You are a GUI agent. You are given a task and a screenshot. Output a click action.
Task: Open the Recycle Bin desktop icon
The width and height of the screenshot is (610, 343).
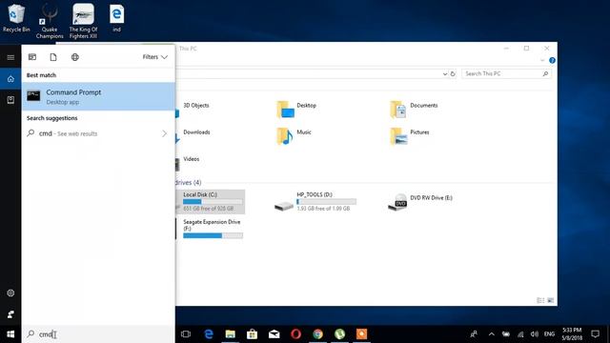(16, 18)
